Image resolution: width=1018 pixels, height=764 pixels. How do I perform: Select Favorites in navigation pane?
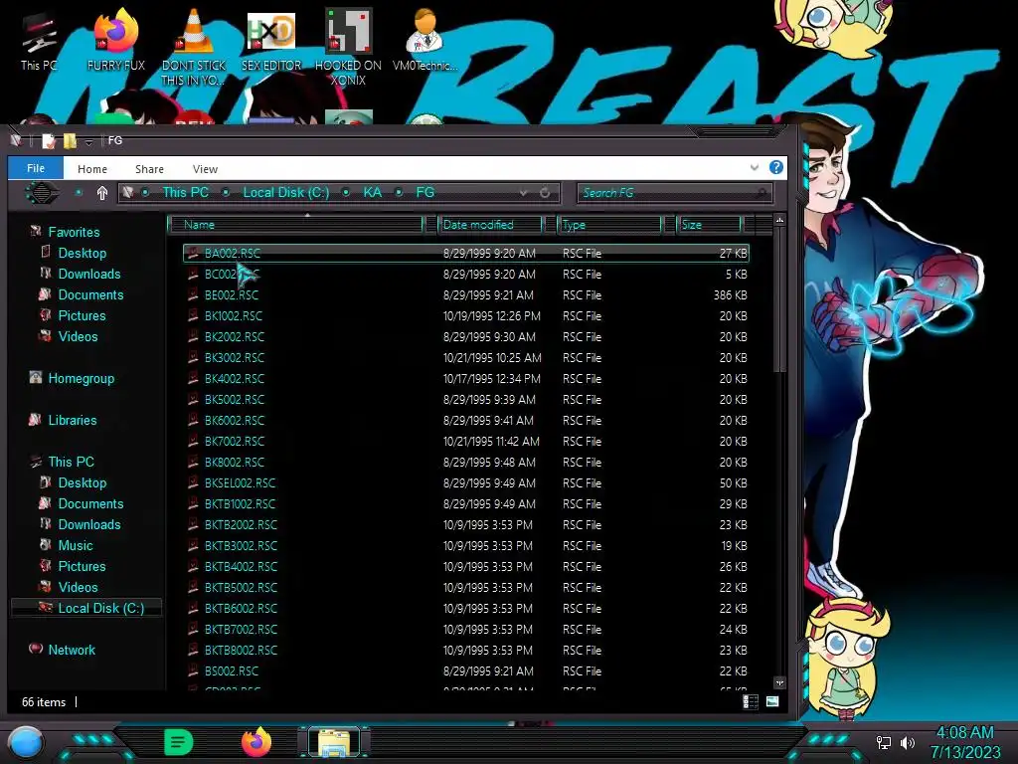pos(74,232)
